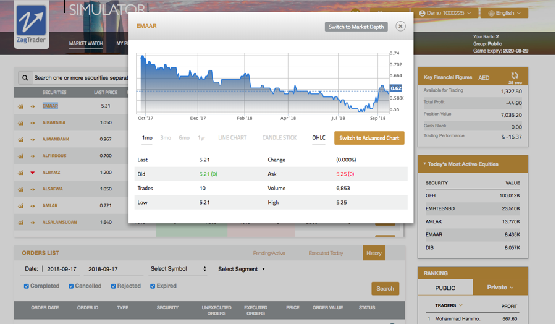Open the Select Segment dropdown
Image resolution: width=556 pixels, height=324 pixels.
point(242,270)
